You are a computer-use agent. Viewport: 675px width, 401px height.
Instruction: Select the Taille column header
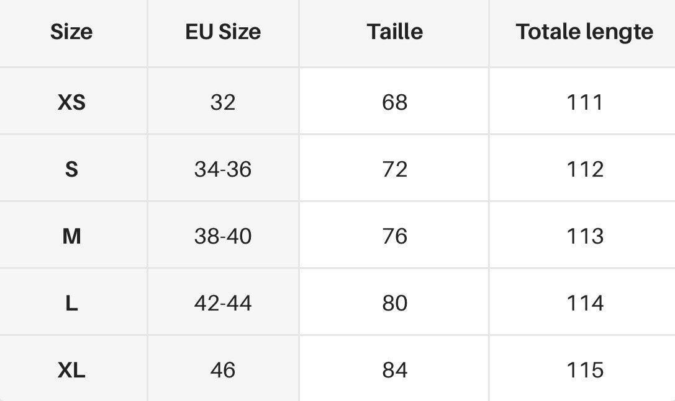(394, 32)
